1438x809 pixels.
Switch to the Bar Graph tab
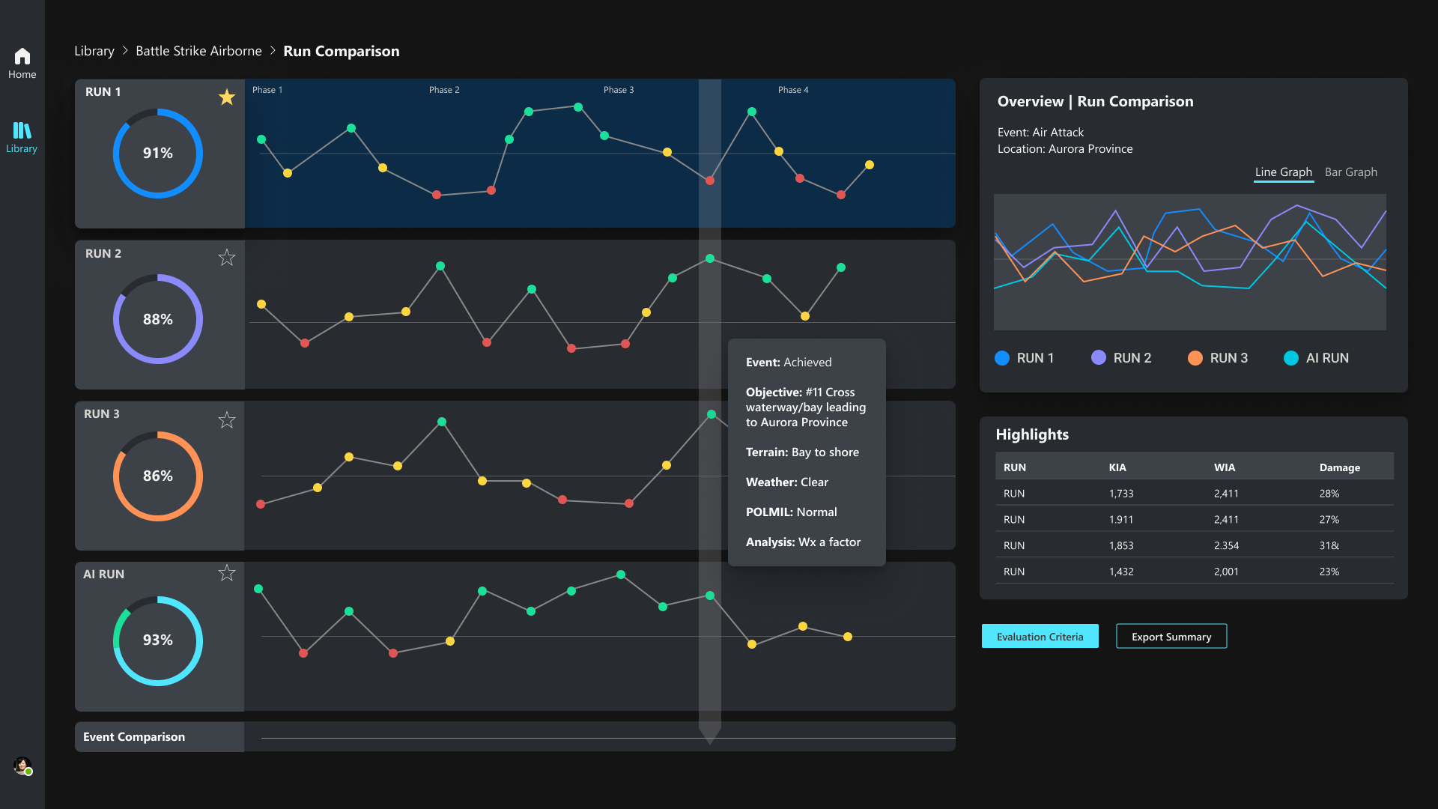[1350, 172]
